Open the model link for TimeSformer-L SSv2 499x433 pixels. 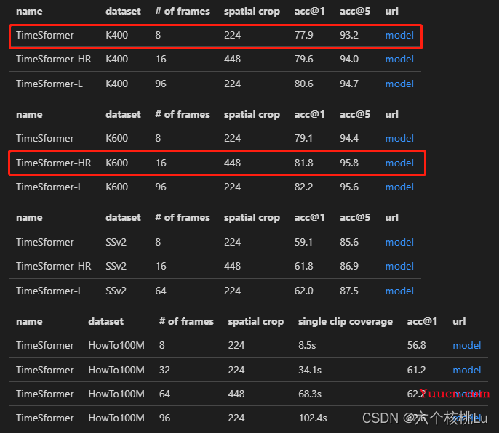pyautogui.click(x=399, y=291)
